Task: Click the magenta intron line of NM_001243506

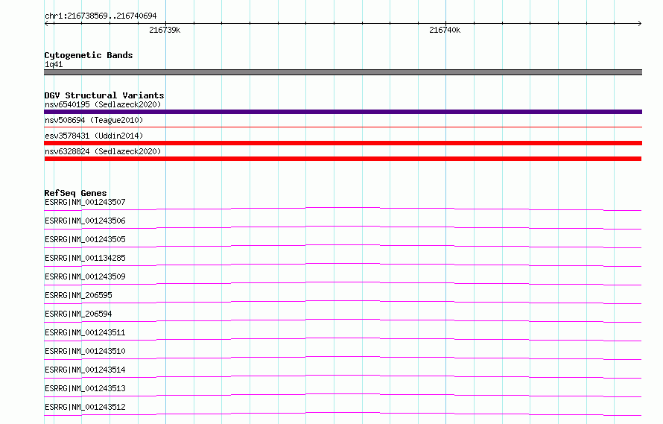Action: pos(343,227)
